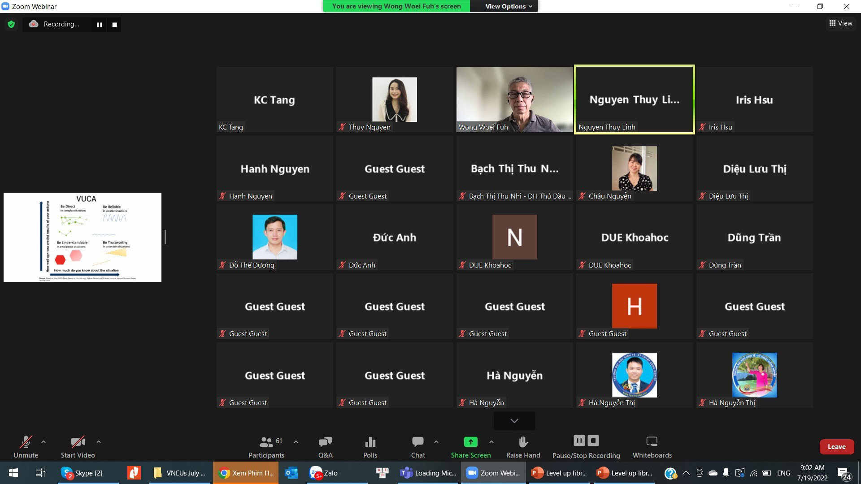
Task: Open the taskbar clock and date
Action: 812,473
